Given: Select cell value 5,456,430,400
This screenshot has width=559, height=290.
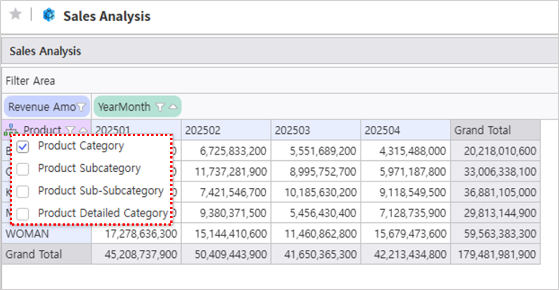Looking at the screenshot, I should click(316, 213).
